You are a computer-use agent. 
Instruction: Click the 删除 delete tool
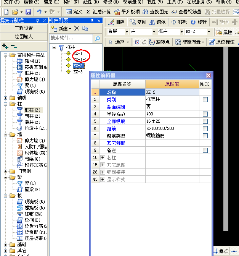pyautogui.click(x=117, y=22)
